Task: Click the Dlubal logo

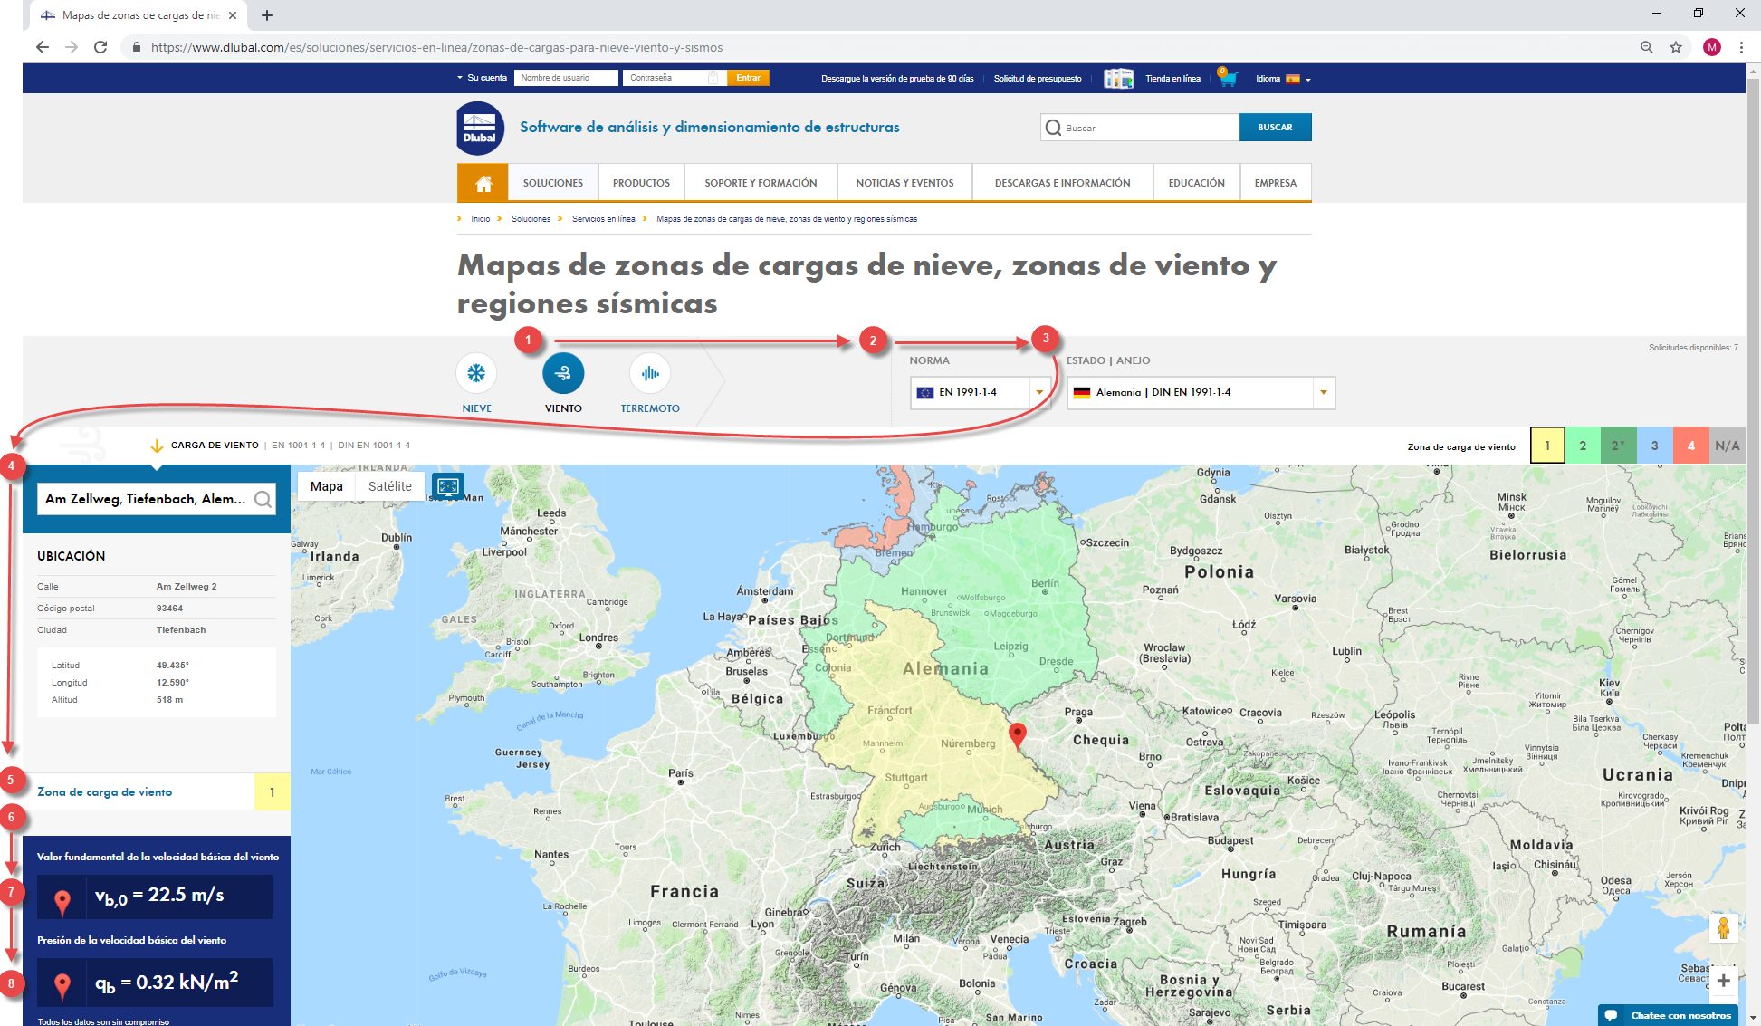Action: point(480,127)
